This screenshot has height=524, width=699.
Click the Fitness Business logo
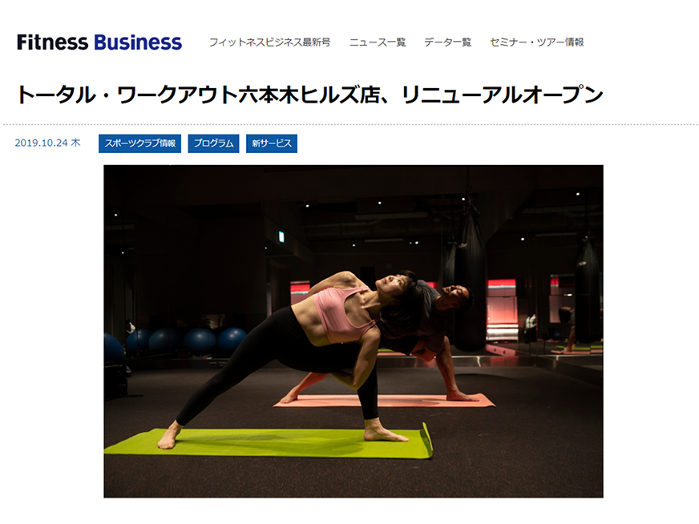click(99, 42)
